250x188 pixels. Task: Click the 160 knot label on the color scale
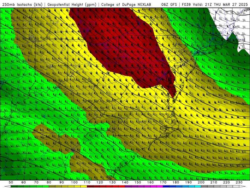(150, 182)
